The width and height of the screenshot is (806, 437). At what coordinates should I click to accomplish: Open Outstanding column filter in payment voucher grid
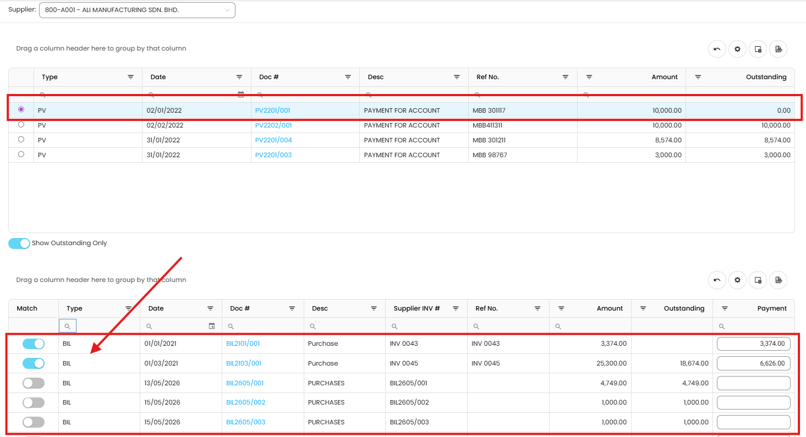pos(698,77)
